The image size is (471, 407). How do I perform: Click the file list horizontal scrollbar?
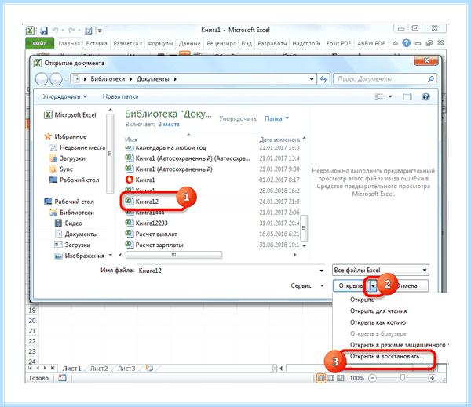tap(173, 255)
